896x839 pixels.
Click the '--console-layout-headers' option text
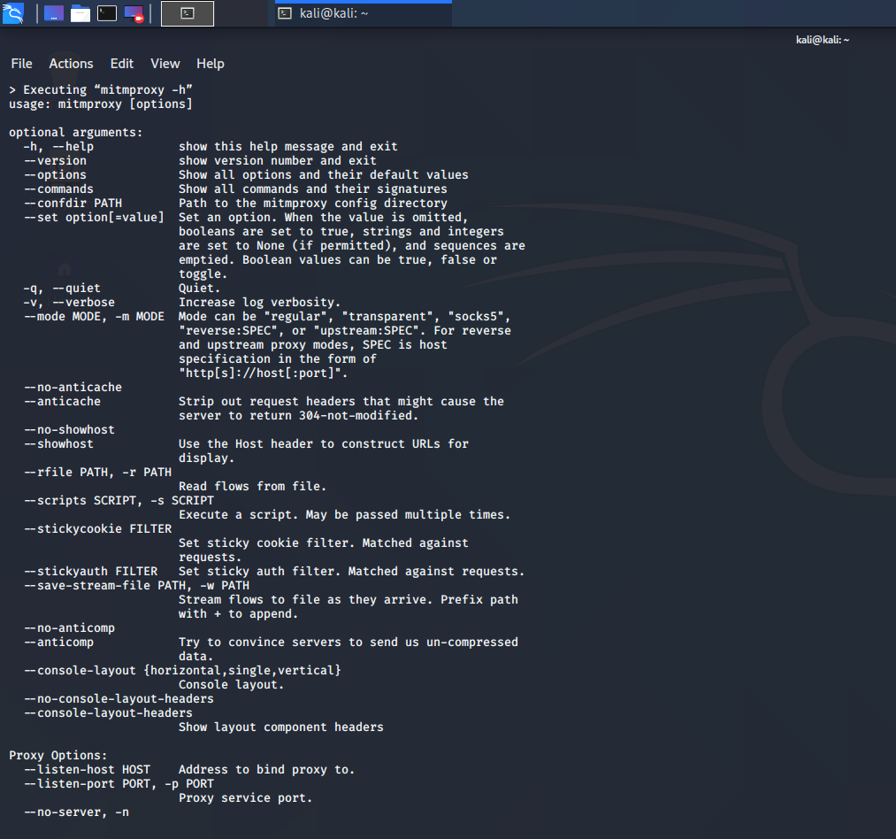click(108, 713)
